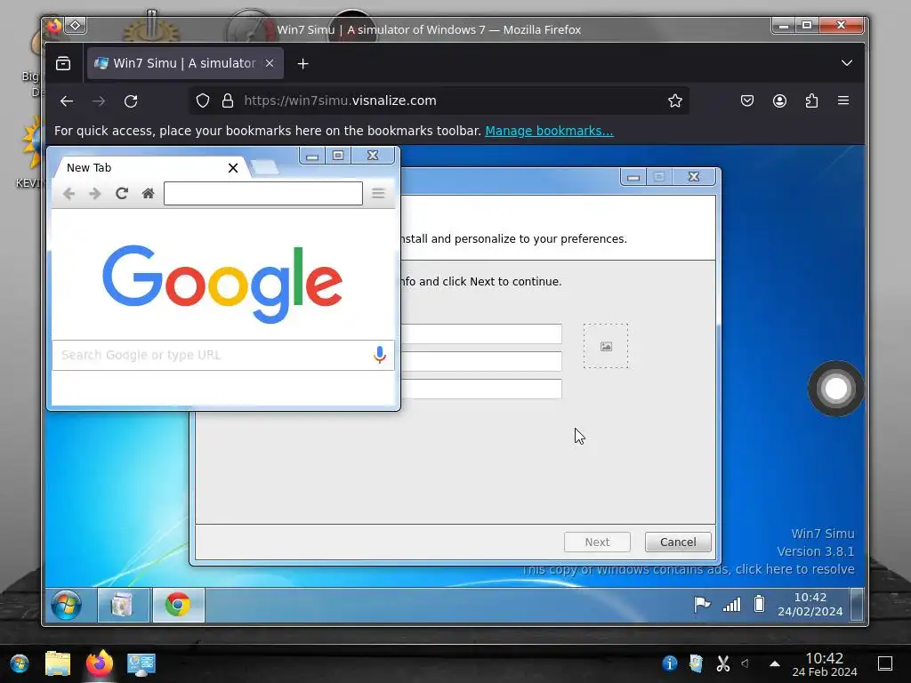Open host file manager folder icon
Viewport: 911px width, 683px height.
(58, 663)
